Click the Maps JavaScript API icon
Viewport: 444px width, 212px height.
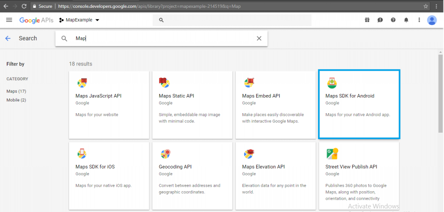pyautogui.click(x=82, y=83)
